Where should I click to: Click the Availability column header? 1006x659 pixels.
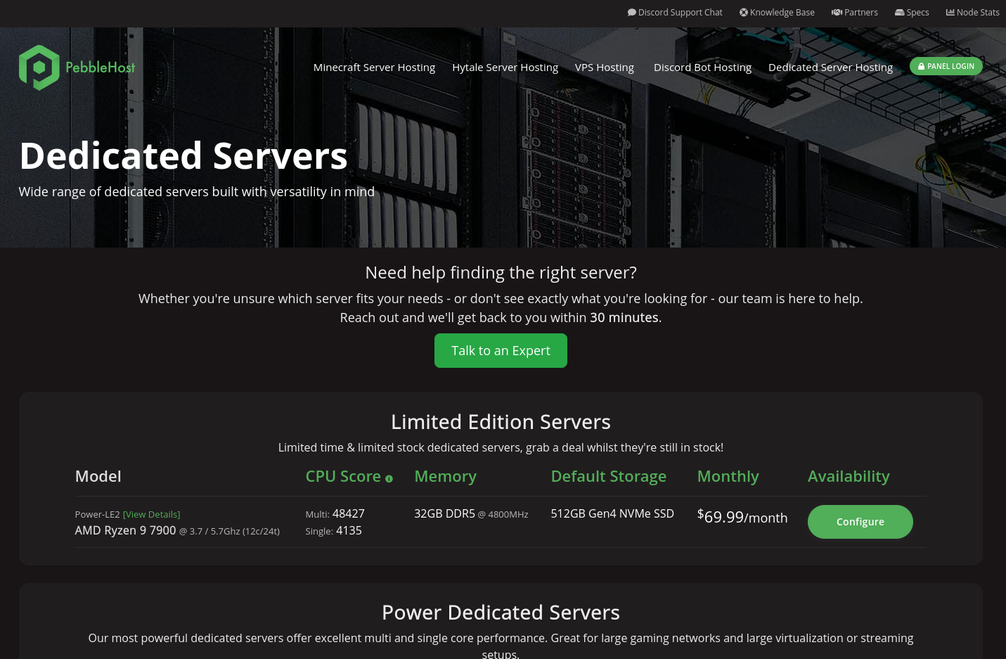click(849, 476)
